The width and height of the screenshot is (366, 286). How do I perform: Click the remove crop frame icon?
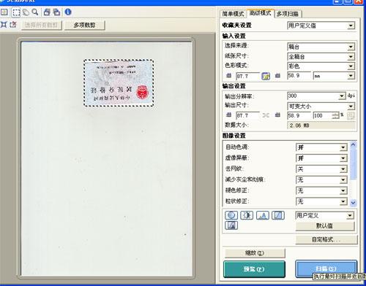(13, 25)
